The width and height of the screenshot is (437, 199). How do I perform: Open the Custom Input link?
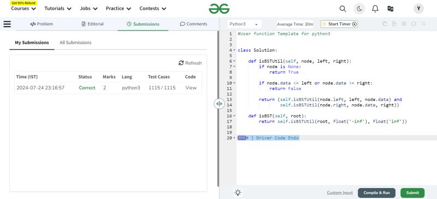340,192
